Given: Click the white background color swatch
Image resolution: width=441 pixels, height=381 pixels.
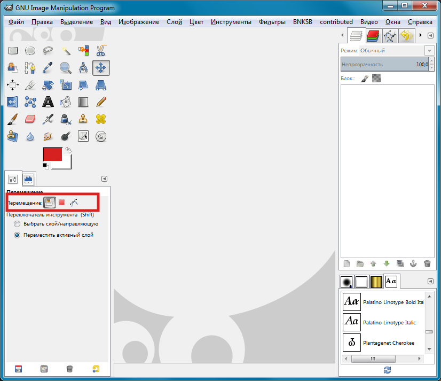Looking at the screenshot, I should (x=67, y=165).
